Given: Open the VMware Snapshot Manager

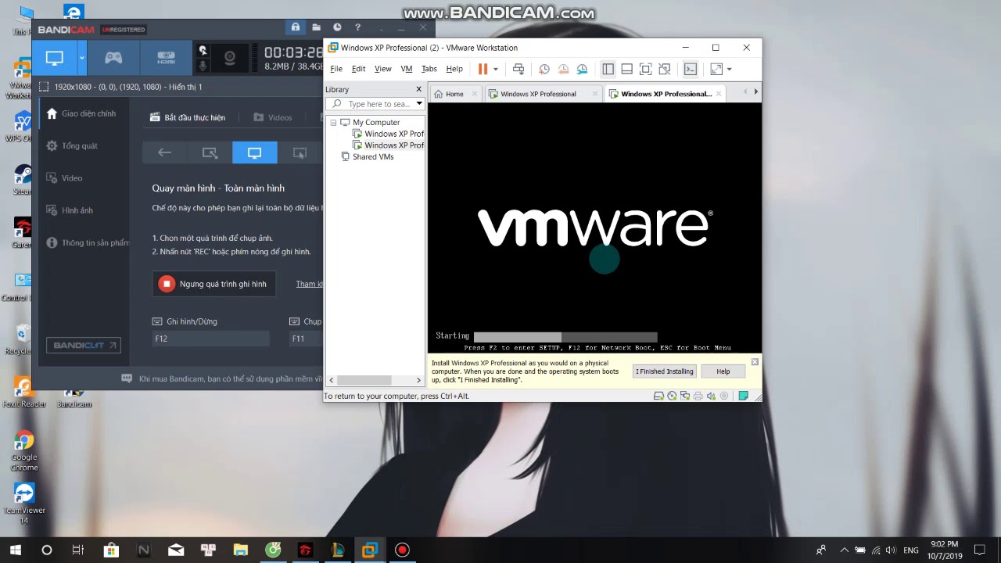Looking at the screenshot, I should click(x=582, y=69).
